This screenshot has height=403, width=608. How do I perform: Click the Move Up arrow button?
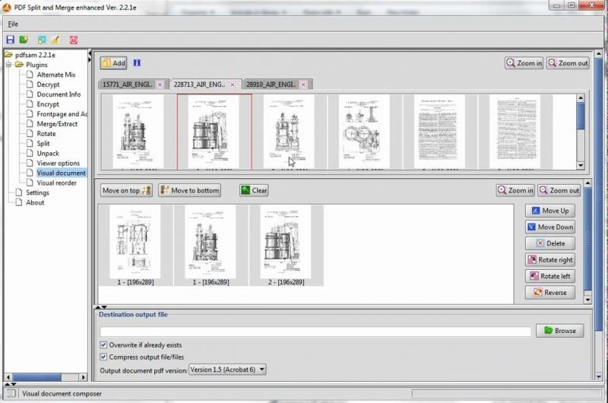click(549, 211)
